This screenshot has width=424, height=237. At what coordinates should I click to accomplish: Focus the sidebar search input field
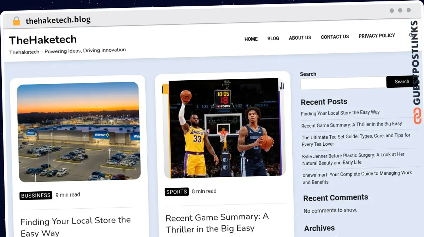click(343, 83)
